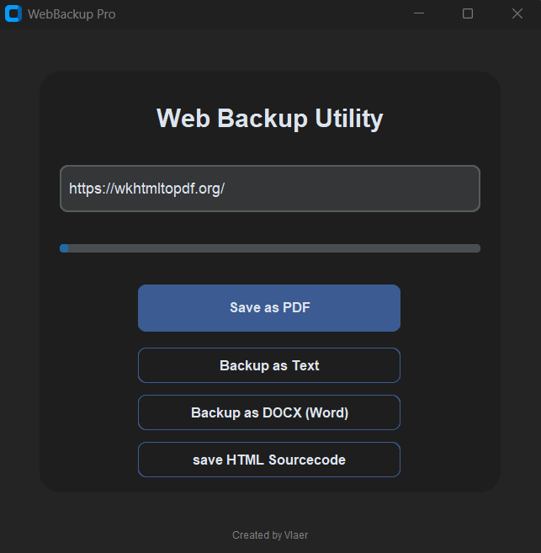Click the Created by Vlaer footer

270,535
